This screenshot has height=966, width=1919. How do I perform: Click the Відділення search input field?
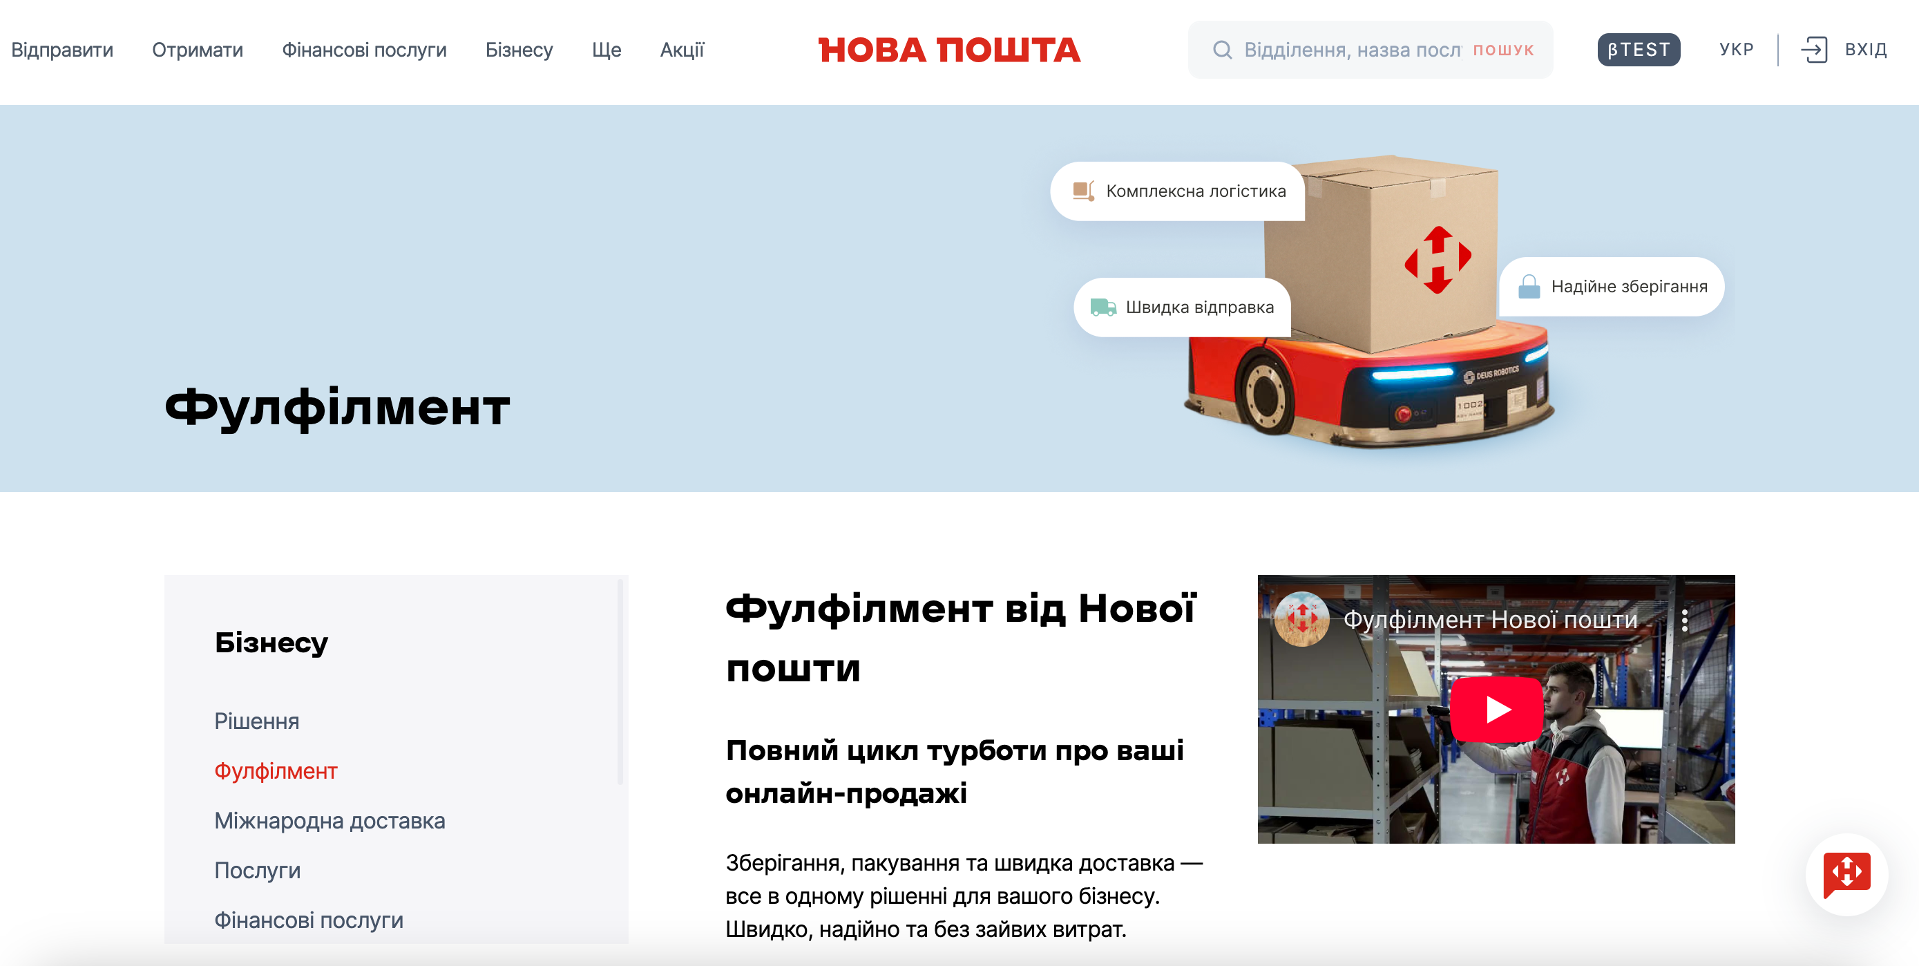(1352, 50)
